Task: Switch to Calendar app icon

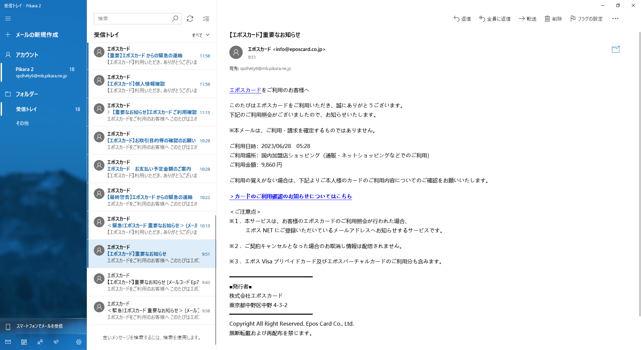Action: coord(24,342)
